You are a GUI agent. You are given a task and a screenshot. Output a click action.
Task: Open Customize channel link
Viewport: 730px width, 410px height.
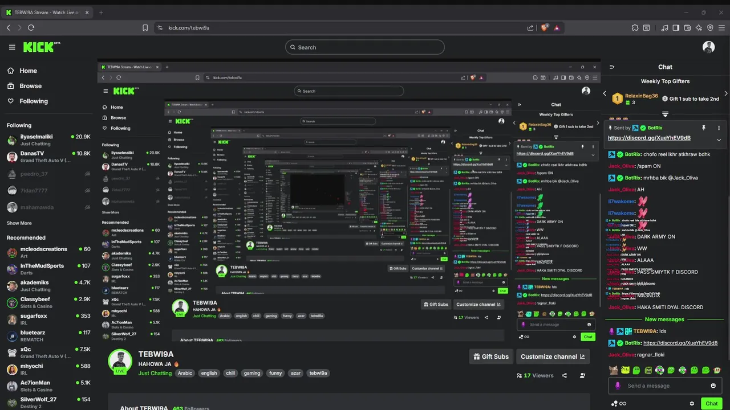[x=553, y=356]
